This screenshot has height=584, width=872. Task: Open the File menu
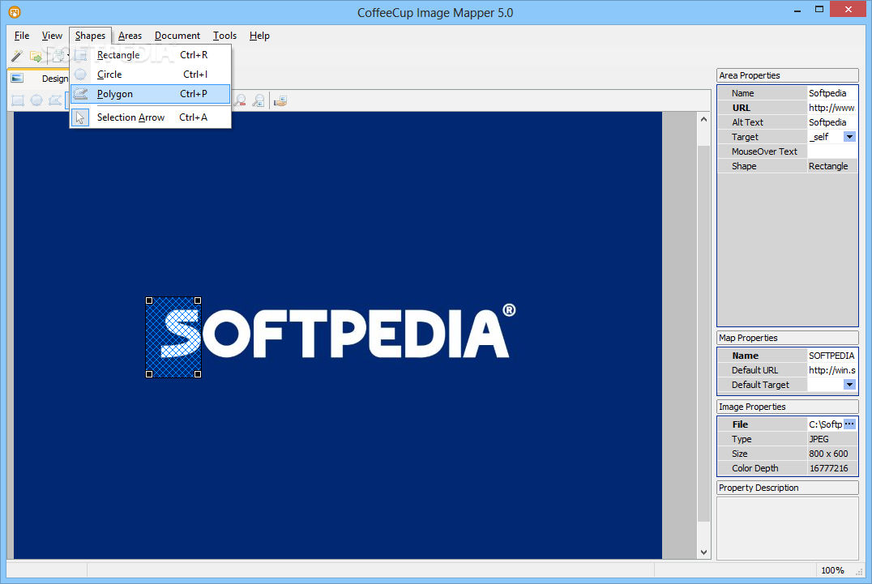click(22, 36)
